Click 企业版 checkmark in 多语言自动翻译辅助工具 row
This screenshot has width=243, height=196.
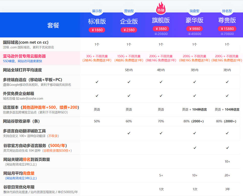click(129, 133)
